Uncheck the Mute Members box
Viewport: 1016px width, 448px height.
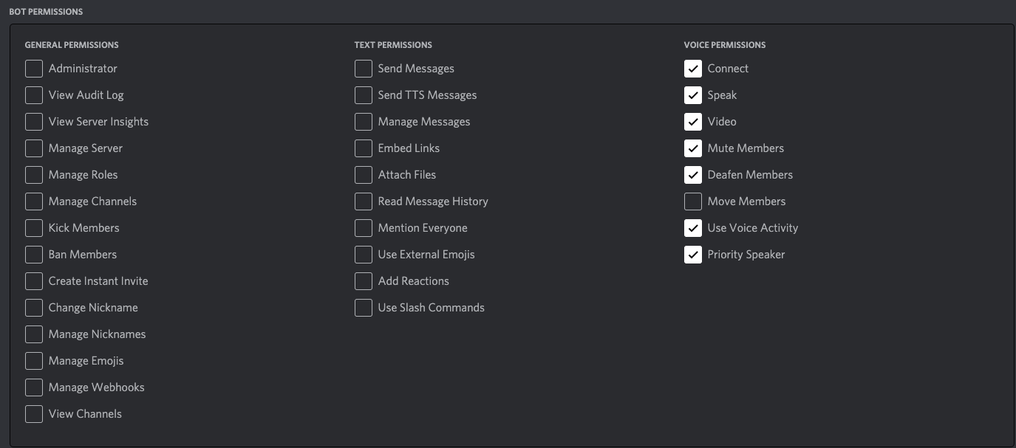[x=693, y=148]
